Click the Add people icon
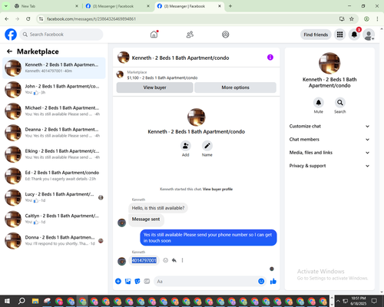Image resolution: width=384 pixels, height=307 pixels. [186, 146]
